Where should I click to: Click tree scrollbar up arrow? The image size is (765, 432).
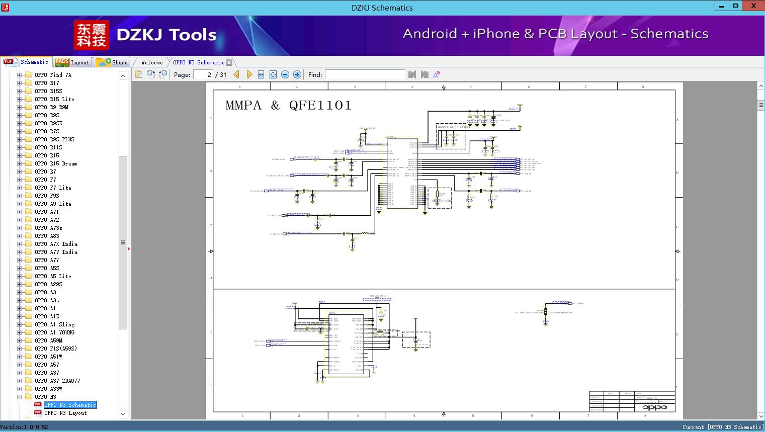pyautogui.click(x=123, y=75)
